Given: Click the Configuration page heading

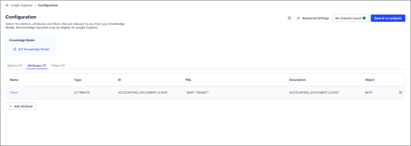Looking at the screenshot, I should [x=21, y=17].
